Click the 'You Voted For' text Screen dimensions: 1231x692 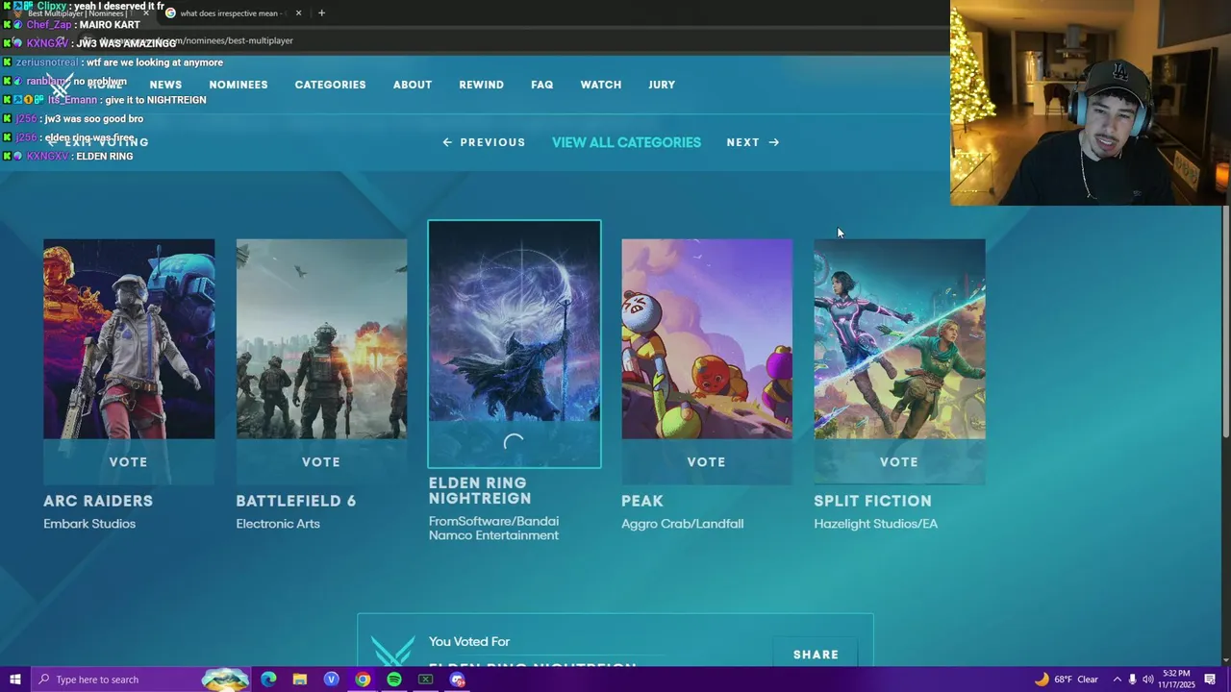click(469, 641)
